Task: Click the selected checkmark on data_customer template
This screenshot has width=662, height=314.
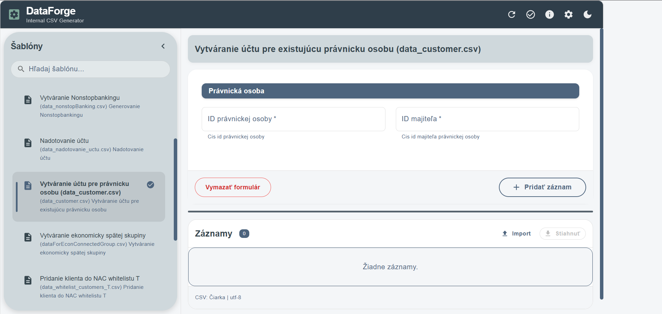Action: (151, 185)
